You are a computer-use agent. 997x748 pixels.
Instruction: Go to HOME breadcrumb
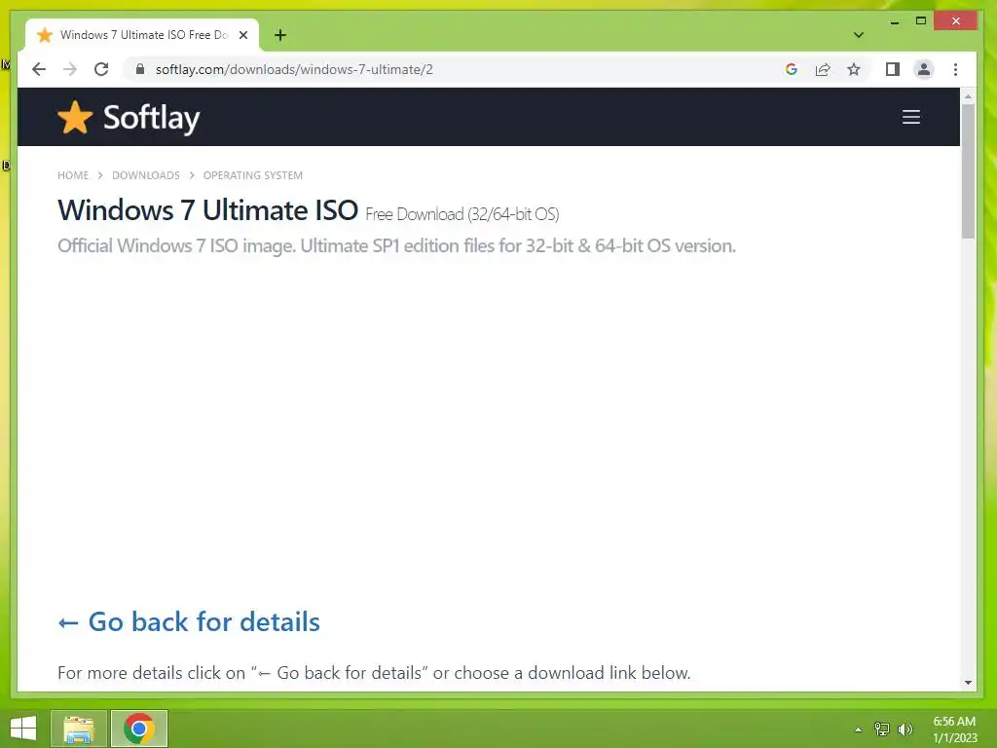73,175
